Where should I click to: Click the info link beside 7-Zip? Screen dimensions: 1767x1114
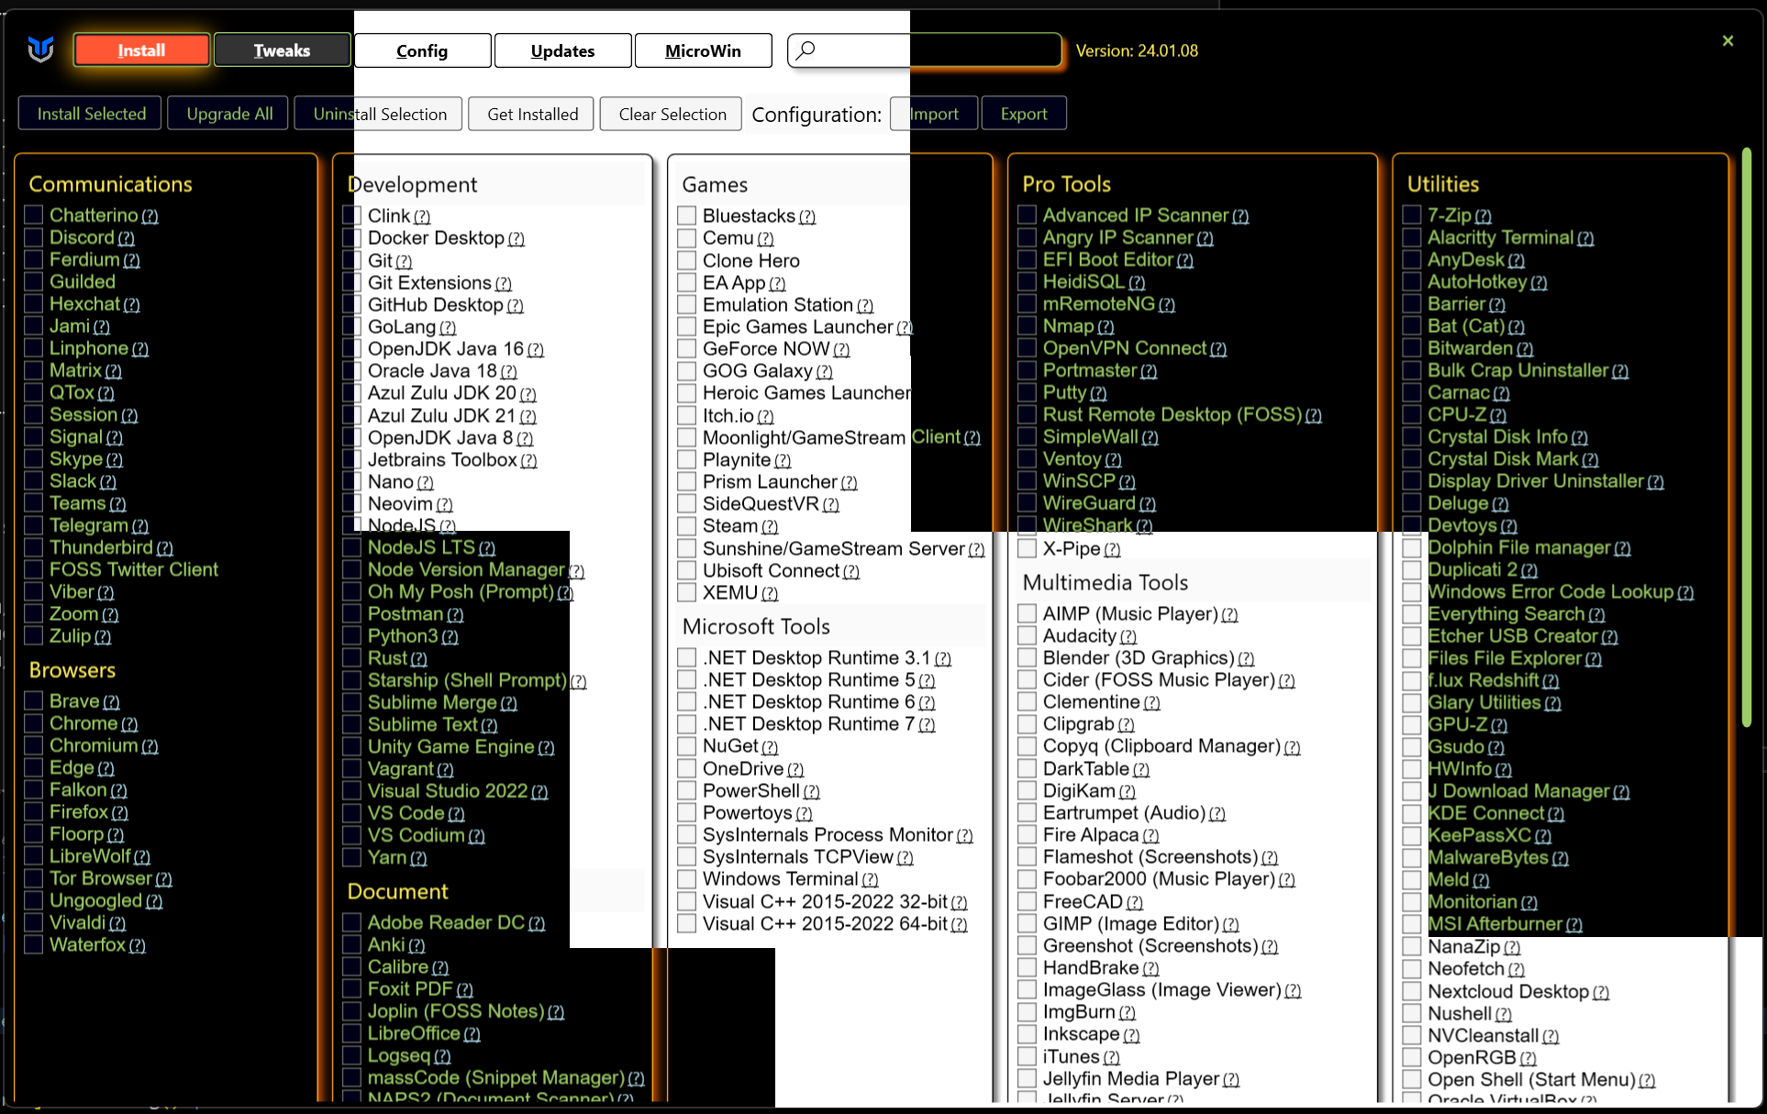[x=1483, y=216]
